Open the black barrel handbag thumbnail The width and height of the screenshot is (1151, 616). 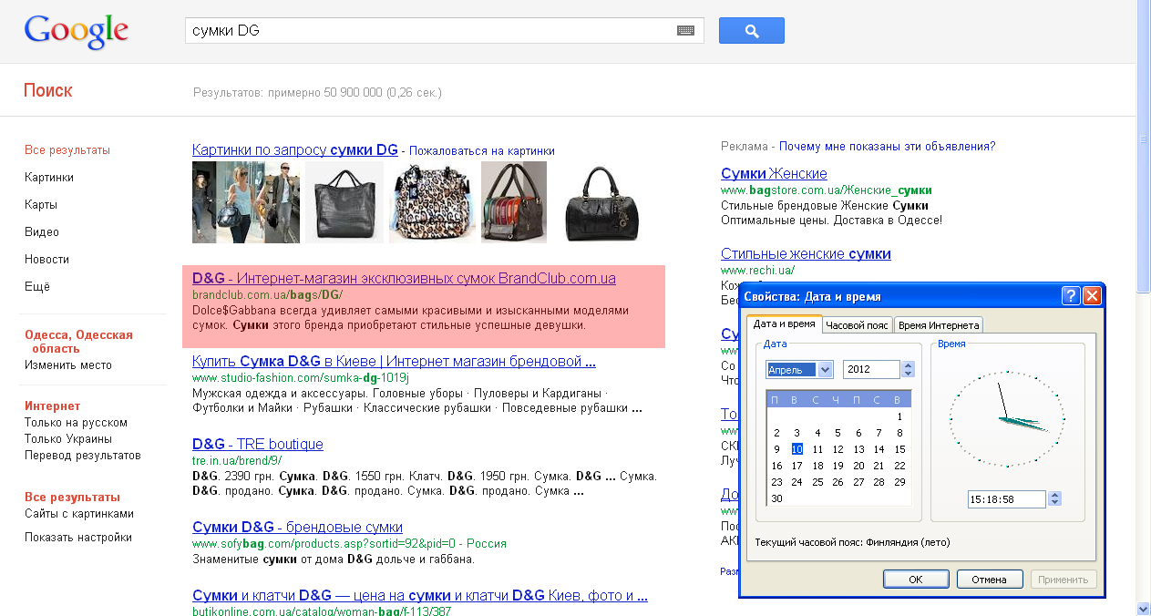[x=602, y=202]
